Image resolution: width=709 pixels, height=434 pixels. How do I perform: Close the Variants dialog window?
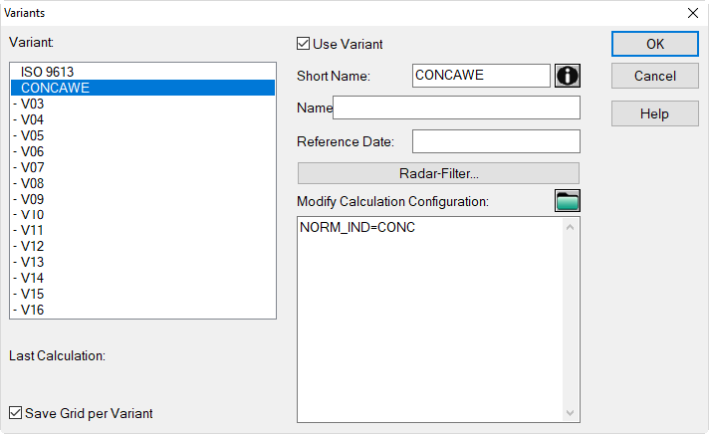[x=693, y=13]
